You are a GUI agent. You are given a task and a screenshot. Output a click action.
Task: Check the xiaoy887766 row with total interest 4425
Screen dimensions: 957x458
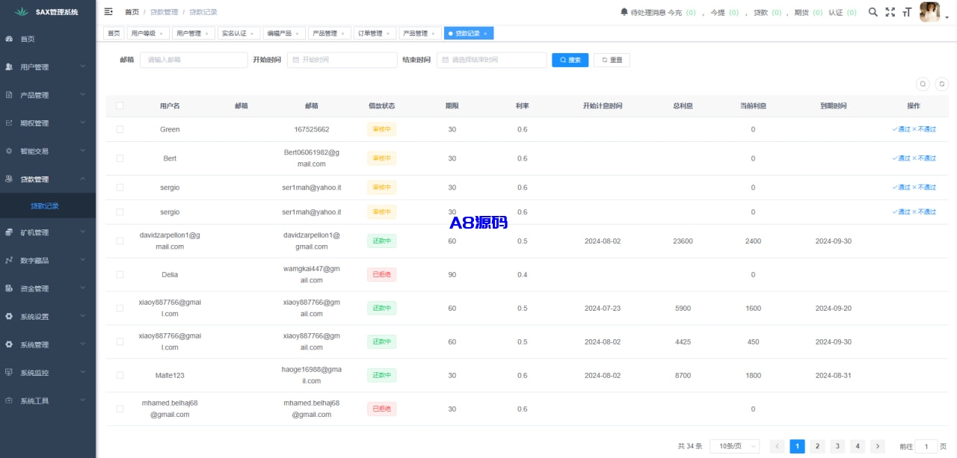coord(120,341)
